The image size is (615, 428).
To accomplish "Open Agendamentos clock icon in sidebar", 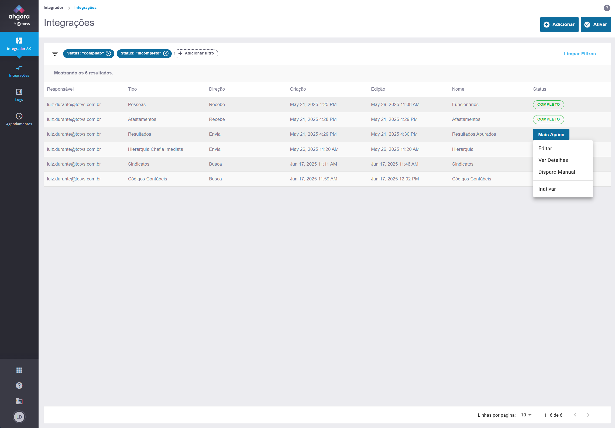I will [19, 116].
